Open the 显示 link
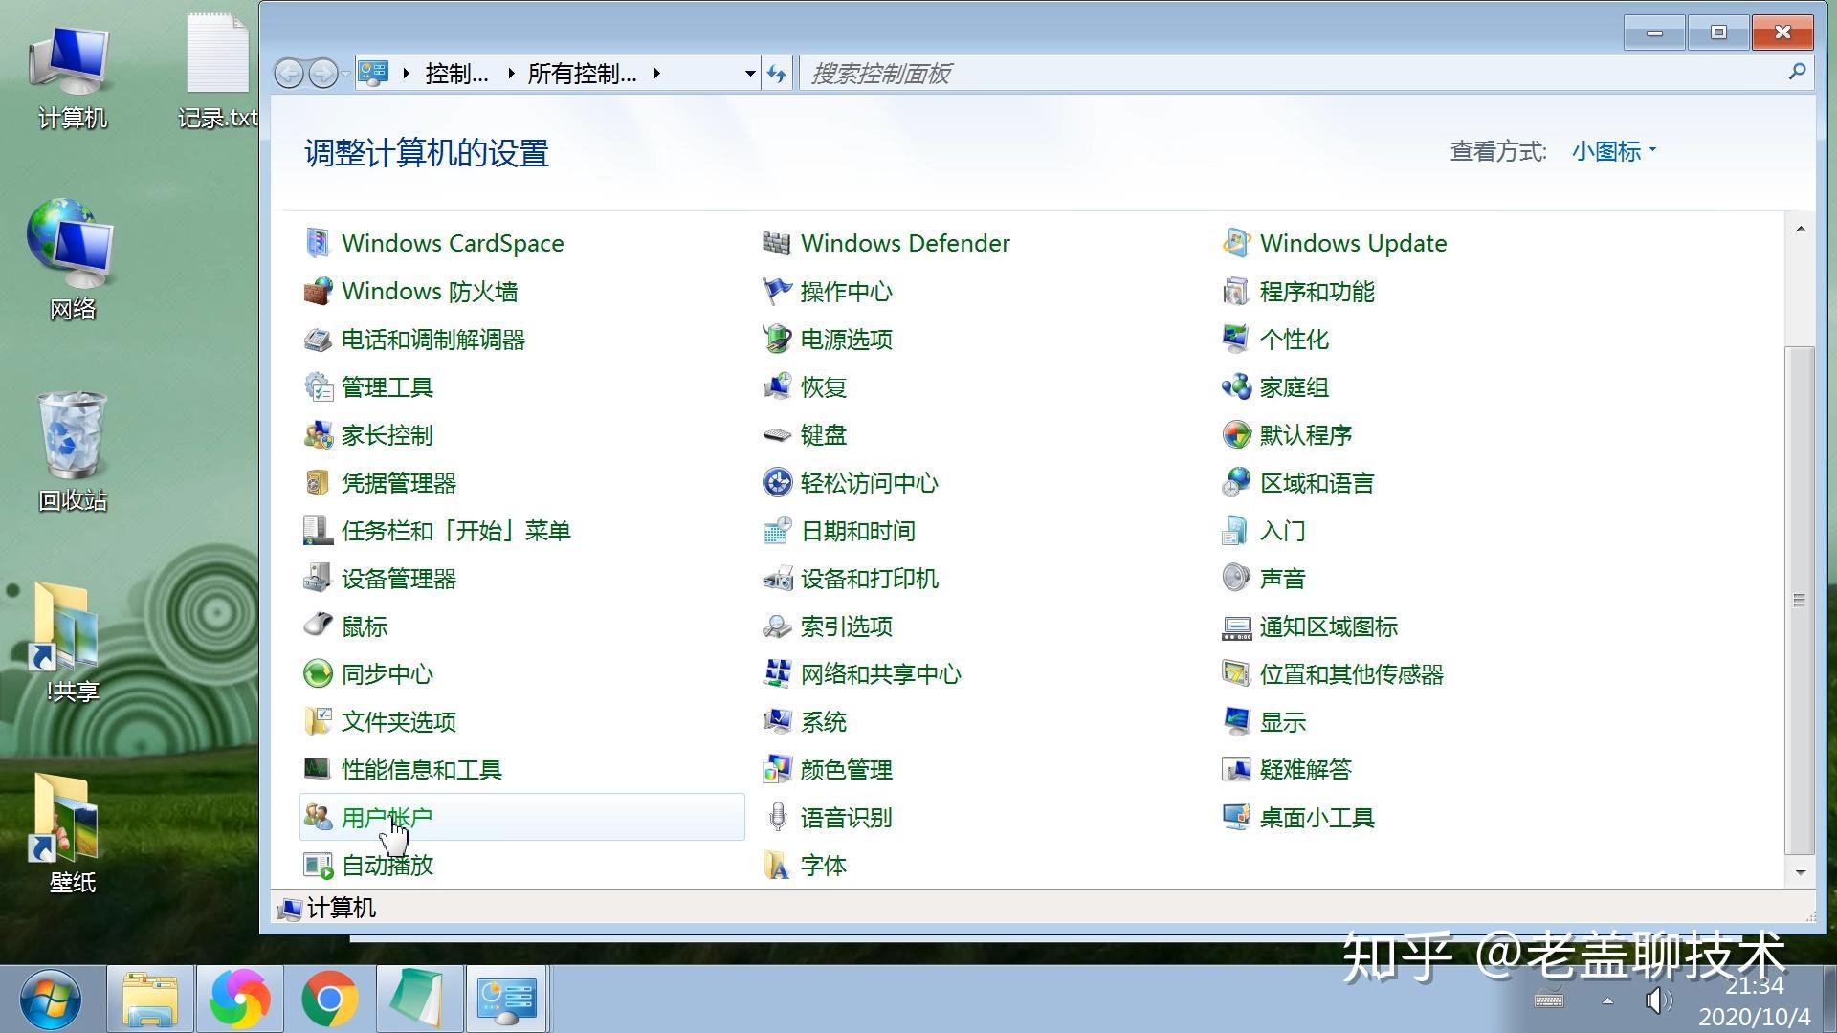Screen dimensions: 1837x1033 tap(1283, 722)
